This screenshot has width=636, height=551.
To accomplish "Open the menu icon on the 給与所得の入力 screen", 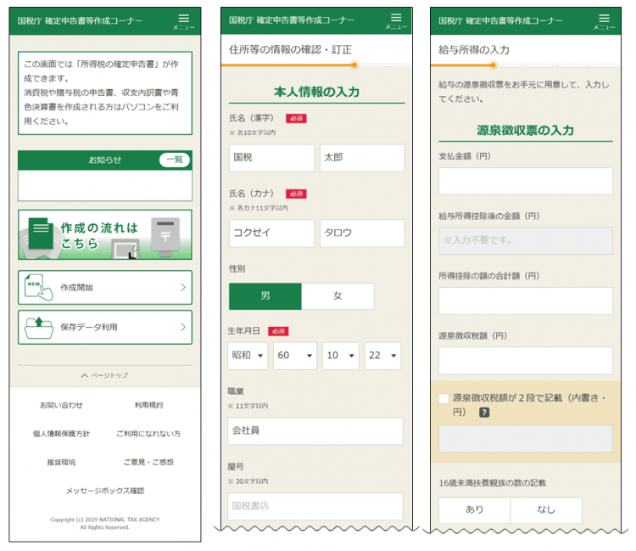I will [x=604, y=20].
